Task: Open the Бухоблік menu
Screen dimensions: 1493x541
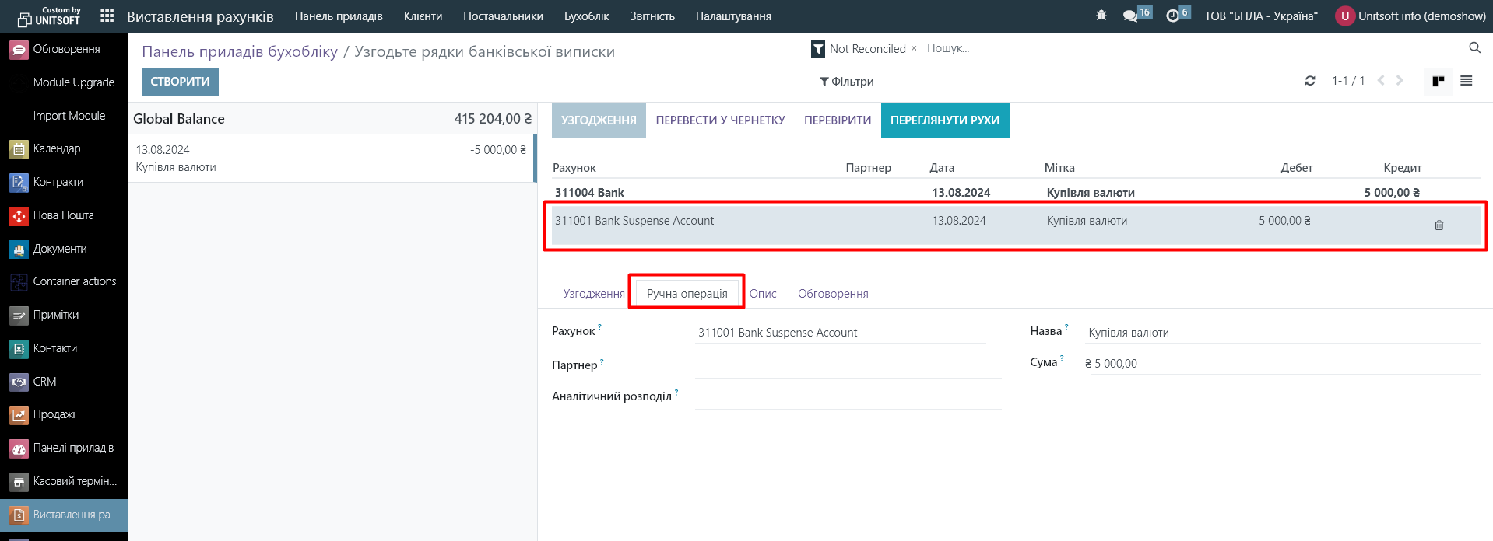Action: coord(586,16)
